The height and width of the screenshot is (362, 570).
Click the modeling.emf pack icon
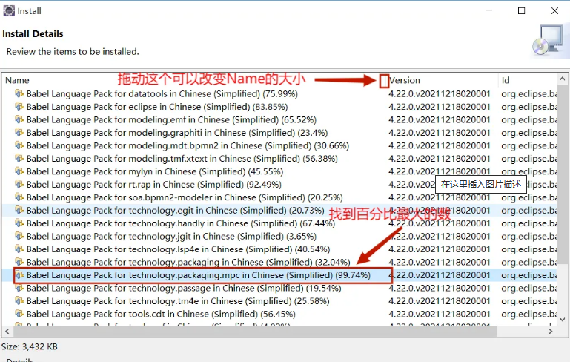pyautogui.click(x=19, y=120)
